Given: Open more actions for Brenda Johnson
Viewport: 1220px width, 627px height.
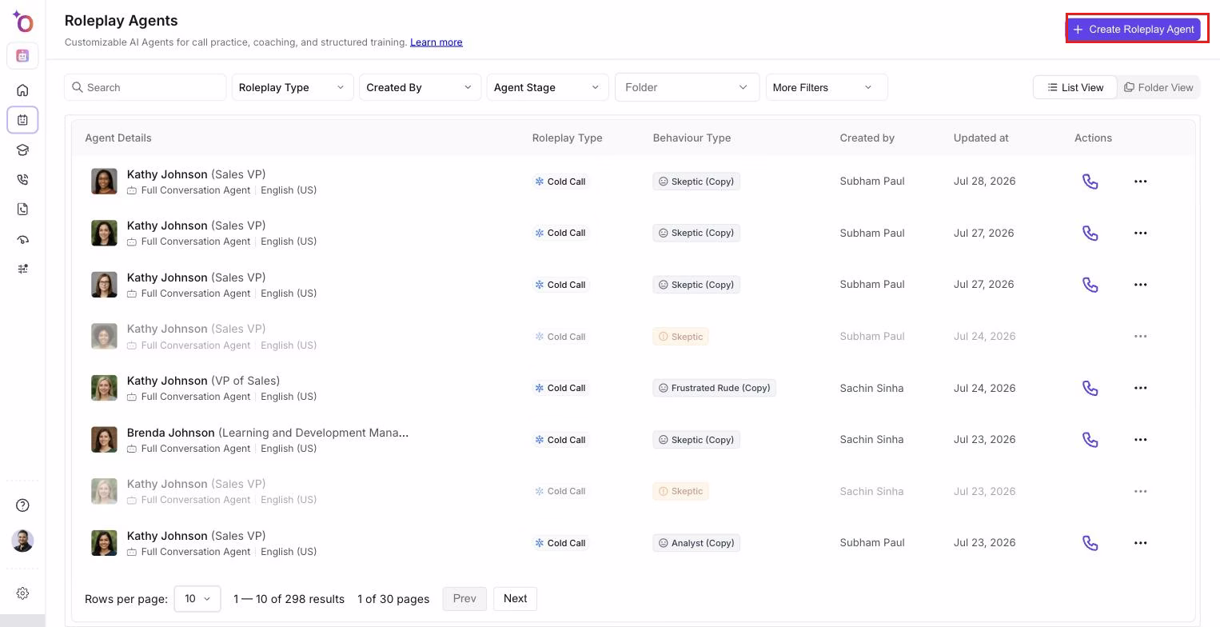Looking at the screenshot, I should click(1141, 440).
